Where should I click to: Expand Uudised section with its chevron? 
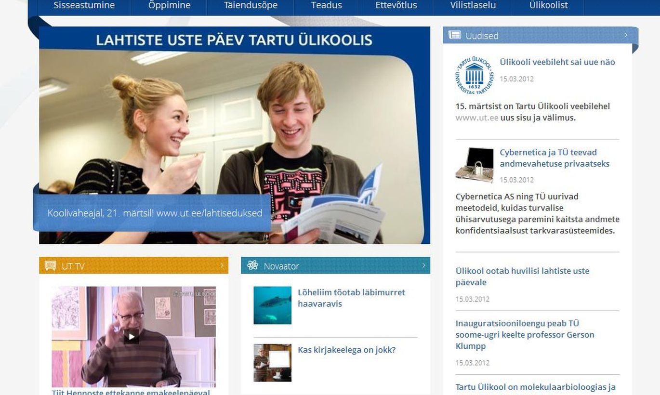click(626, 35)
